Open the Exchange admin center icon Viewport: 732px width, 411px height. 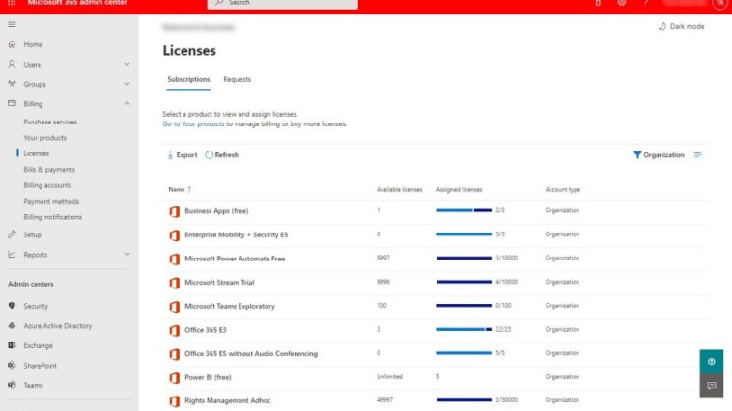tap(12, 345)
